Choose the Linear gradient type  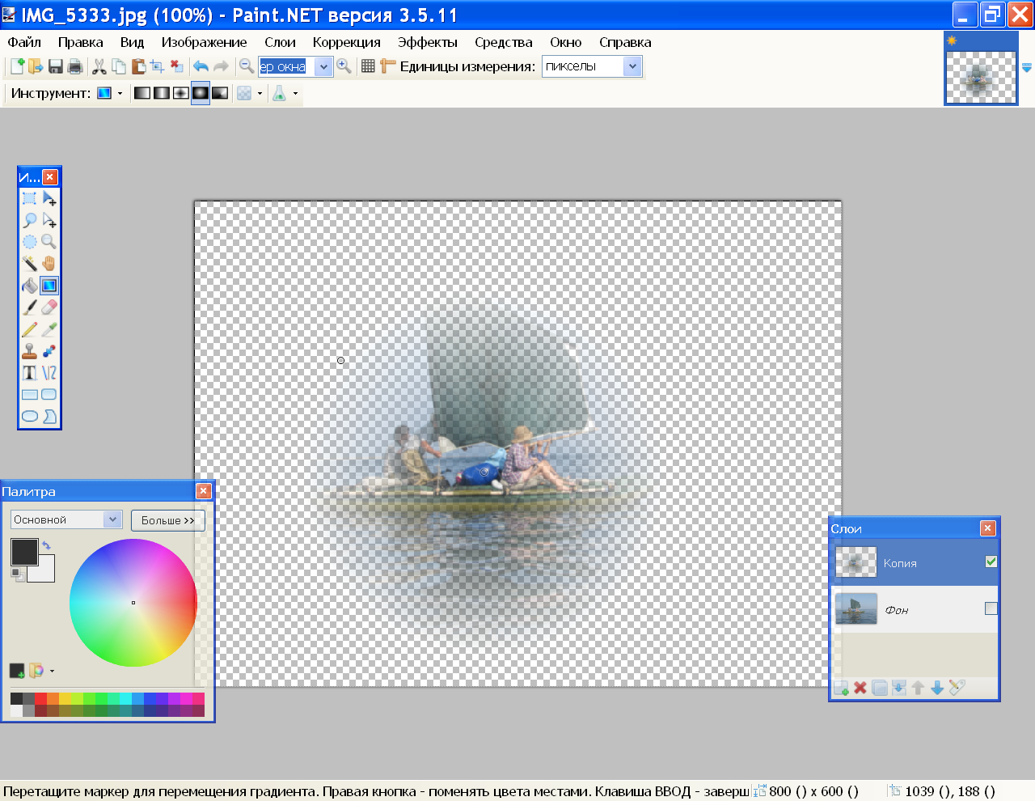(142, 93)
